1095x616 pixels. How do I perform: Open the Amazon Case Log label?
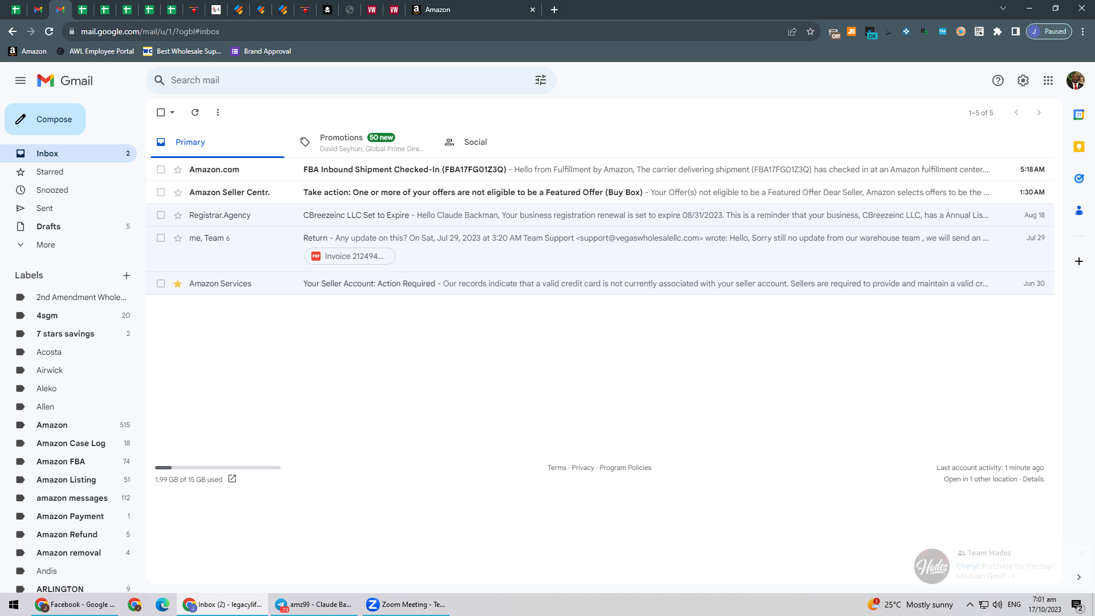click(x=68, y=443)
